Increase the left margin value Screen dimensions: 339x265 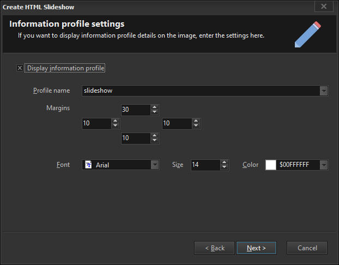point(115,121)
